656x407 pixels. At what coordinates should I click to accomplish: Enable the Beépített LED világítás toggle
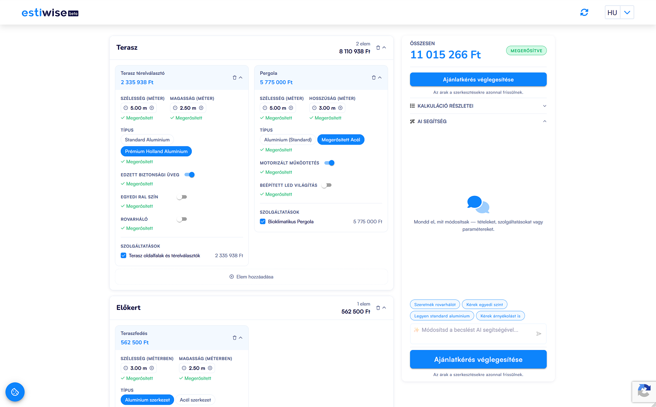327,185
